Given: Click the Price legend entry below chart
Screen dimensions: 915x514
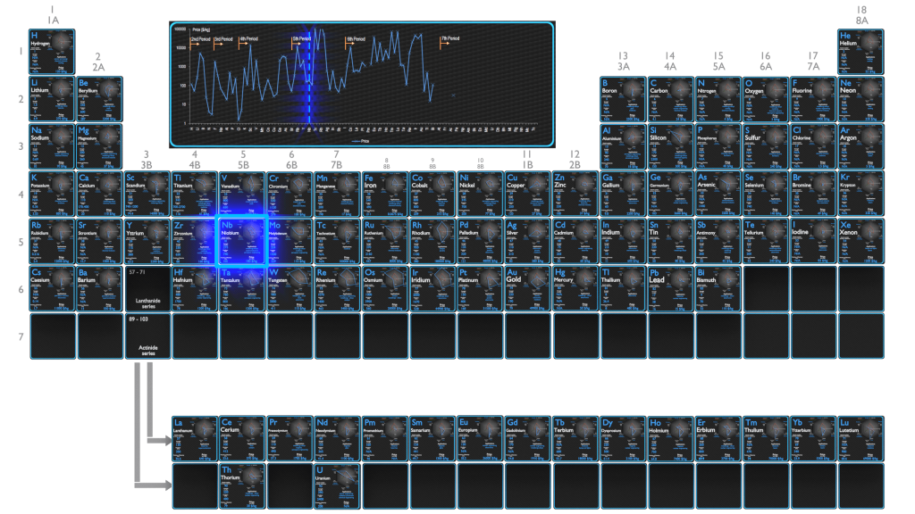Looking at the screenshot, I should pos(361,141).
